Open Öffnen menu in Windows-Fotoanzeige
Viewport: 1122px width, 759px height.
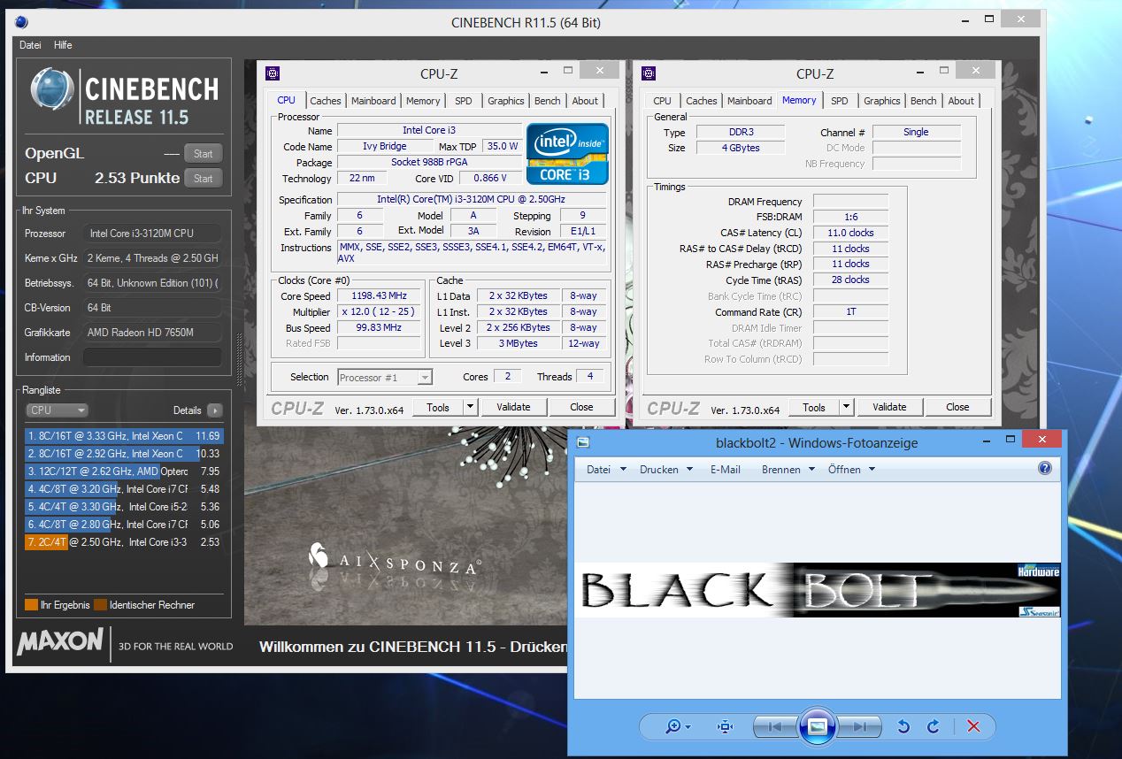pos(851,469)
